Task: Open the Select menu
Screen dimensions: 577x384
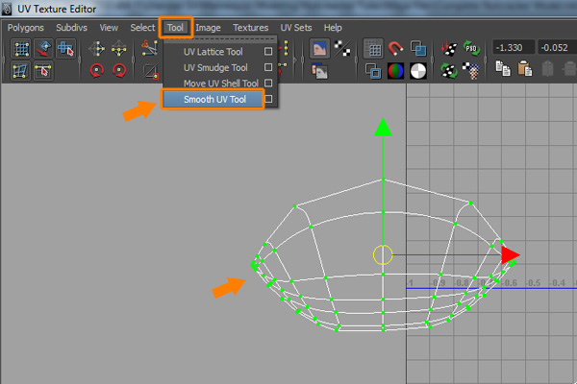Action: tap(142, 28)
